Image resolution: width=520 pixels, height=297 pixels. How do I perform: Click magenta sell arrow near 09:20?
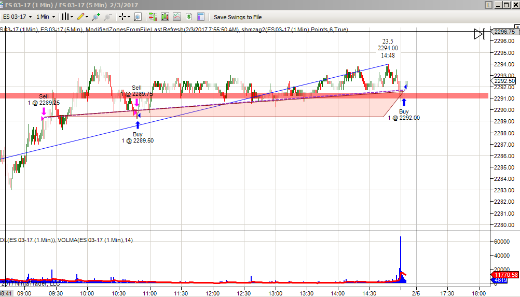(x=44, y=111)
